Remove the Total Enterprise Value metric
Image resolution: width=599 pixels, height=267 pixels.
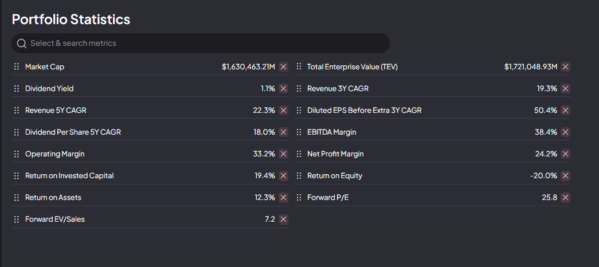pyautogui.click(x=565, y=67)
